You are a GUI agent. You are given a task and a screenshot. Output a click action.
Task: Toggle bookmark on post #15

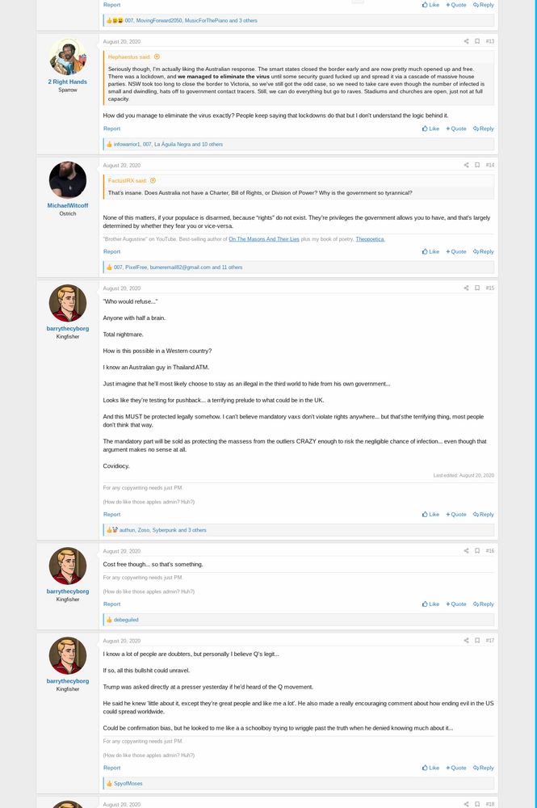coord(477,288)
